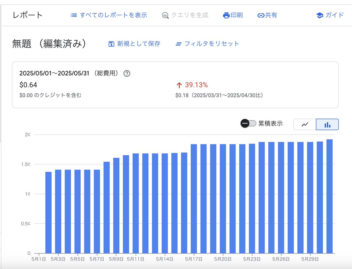Screen dimensions: 352x269
Task: Click the bar above 5月9日
Action: pyautogui.click(x=116, y=205)
